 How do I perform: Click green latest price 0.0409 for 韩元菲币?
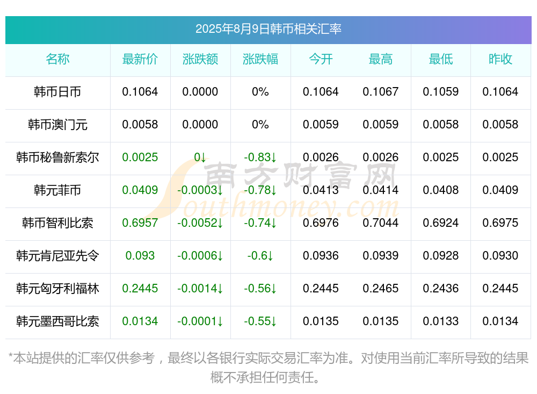click(140, 190)
